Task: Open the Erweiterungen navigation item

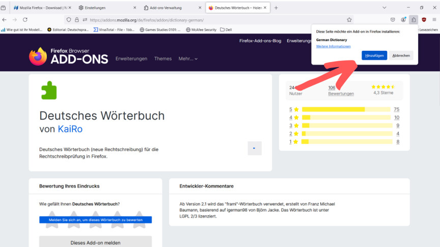Action: click(131, 58)
